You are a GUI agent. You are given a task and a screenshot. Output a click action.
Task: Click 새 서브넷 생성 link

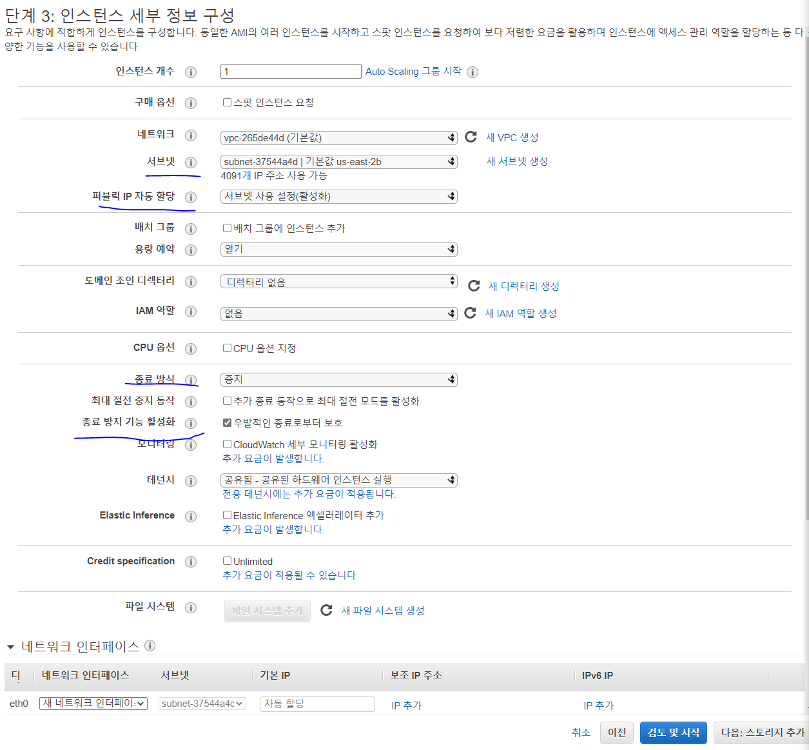517,161
